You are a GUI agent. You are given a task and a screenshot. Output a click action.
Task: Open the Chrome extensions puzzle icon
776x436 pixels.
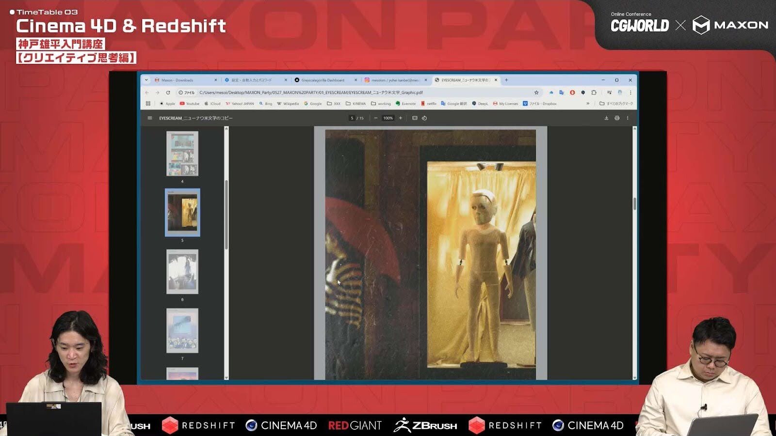pyautogui.click(x=594, y=93)
